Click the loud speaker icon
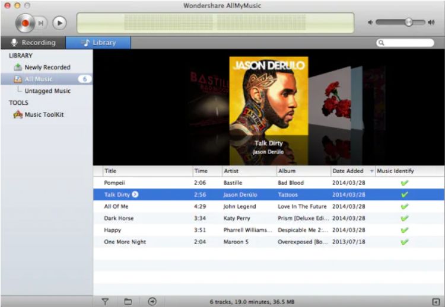 tap(431, 23)
